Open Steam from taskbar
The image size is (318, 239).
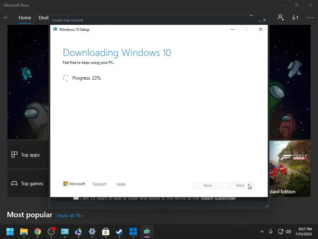(x=119, y=232)
